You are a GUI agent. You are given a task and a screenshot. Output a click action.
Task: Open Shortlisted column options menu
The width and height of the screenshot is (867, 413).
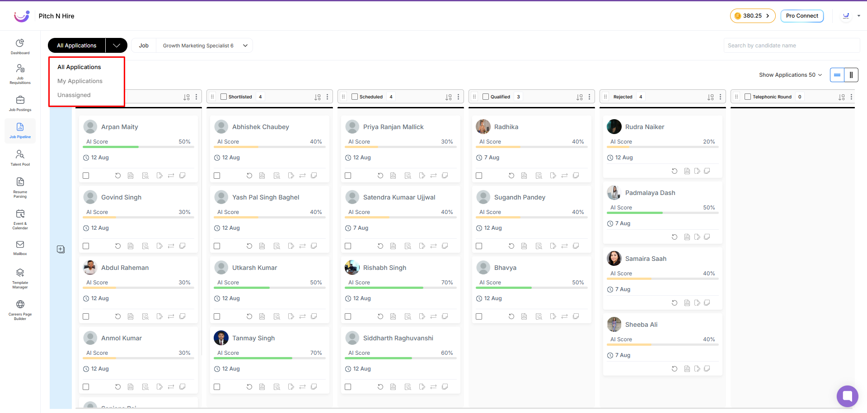click(328, 97)
